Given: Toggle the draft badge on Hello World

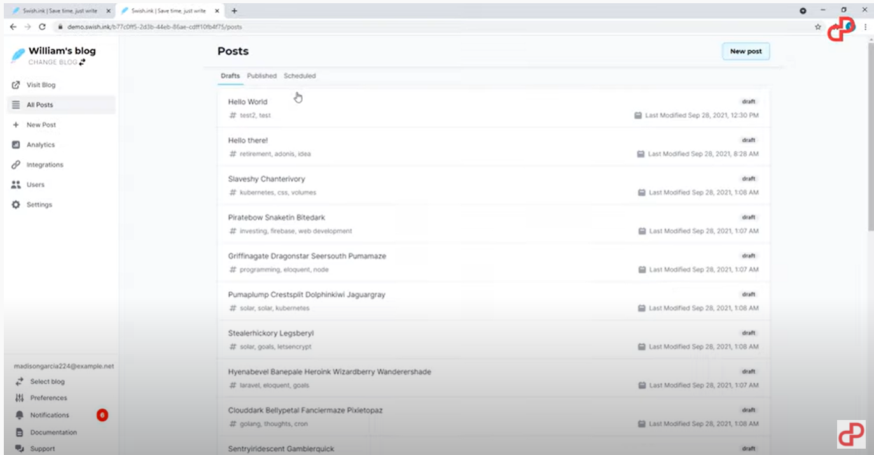Looking at the screenshot, I should pyautogui.click(x=748, y=101).
